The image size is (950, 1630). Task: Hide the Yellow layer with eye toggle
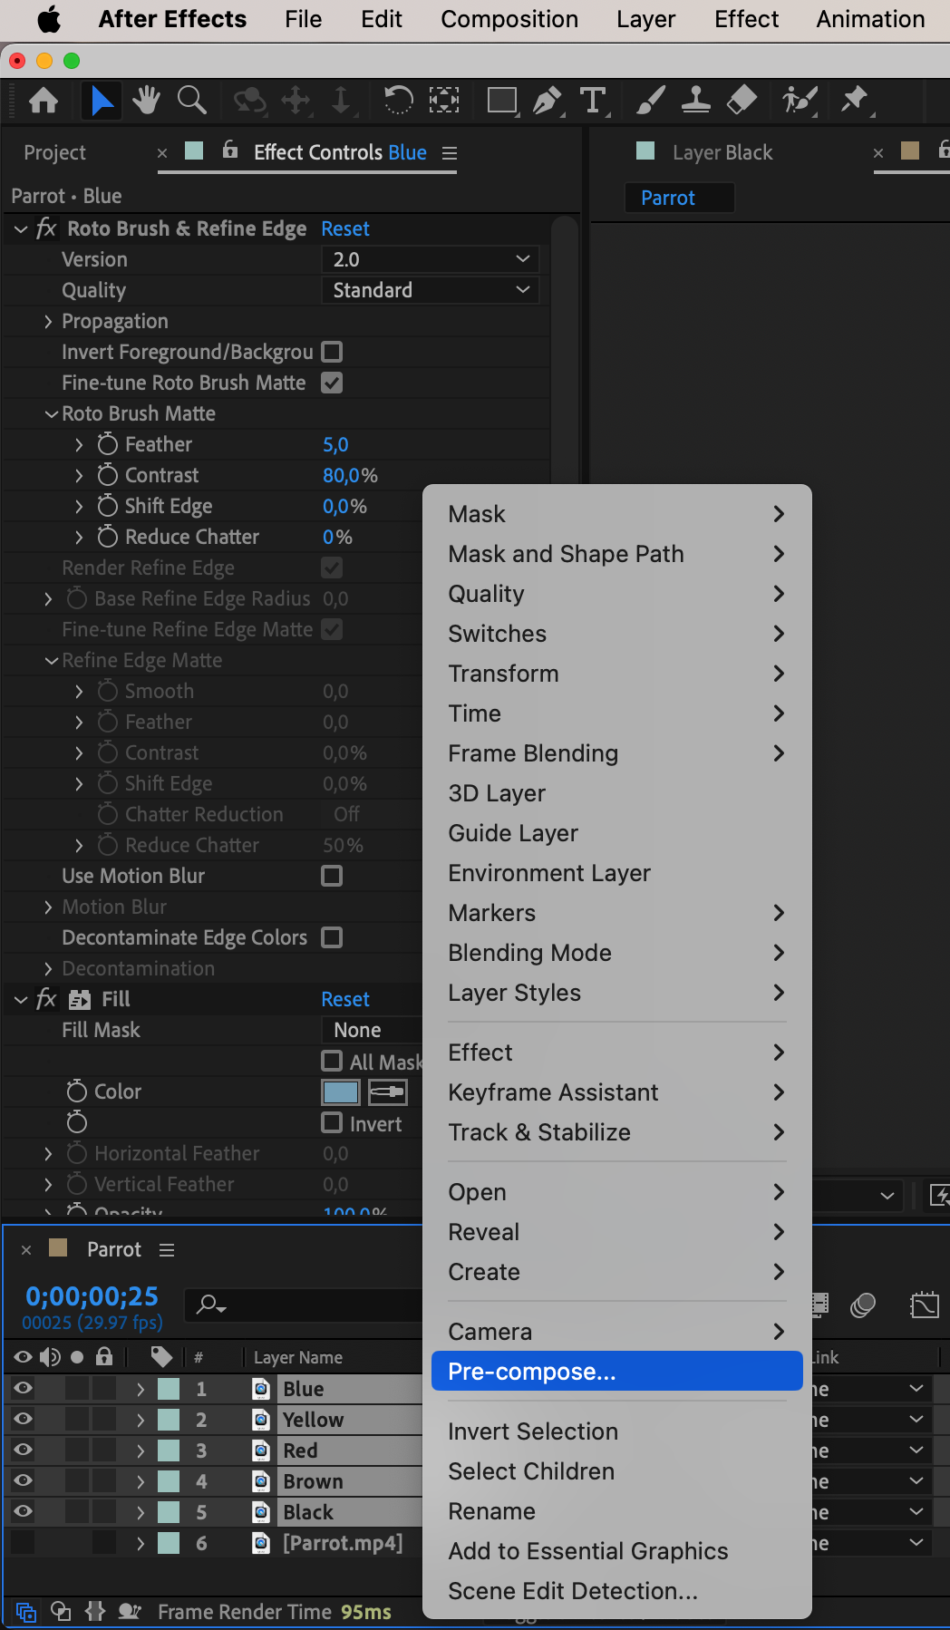click(x=23, y=1419)
